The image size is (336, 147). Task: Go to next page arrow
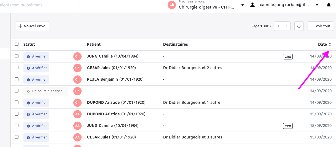point(286,26)
